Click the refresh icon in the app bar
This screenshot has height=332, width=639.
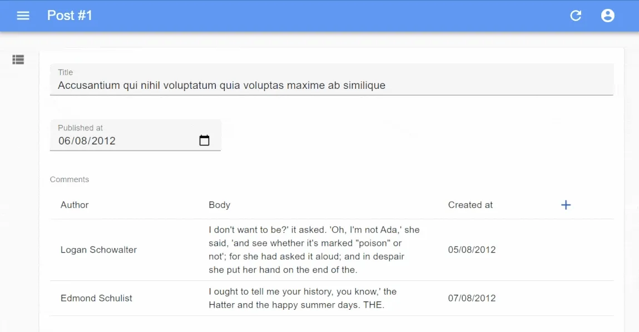click(576, 16)
